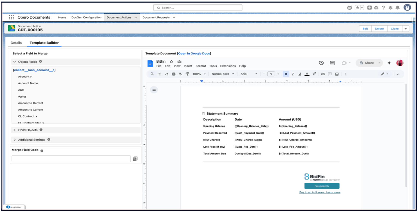
Task: Open Document Requests tab dropdown chevron
Action: pyautogui.click(x=174, y=18)
